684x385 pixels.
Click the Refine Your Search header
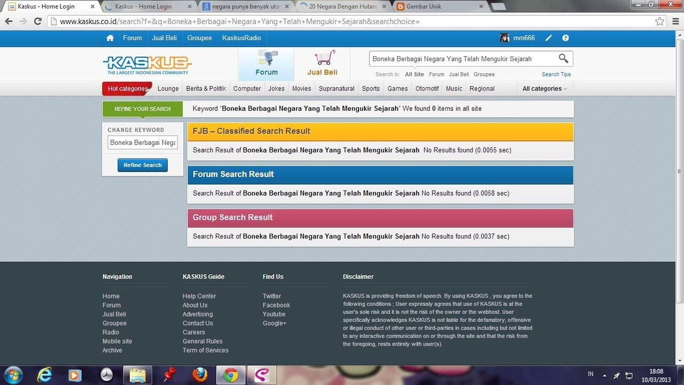tap(143, 109)
